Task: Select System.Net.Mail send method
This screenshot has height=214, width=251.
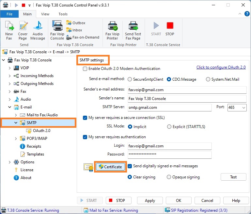Action: coord(208,79)
